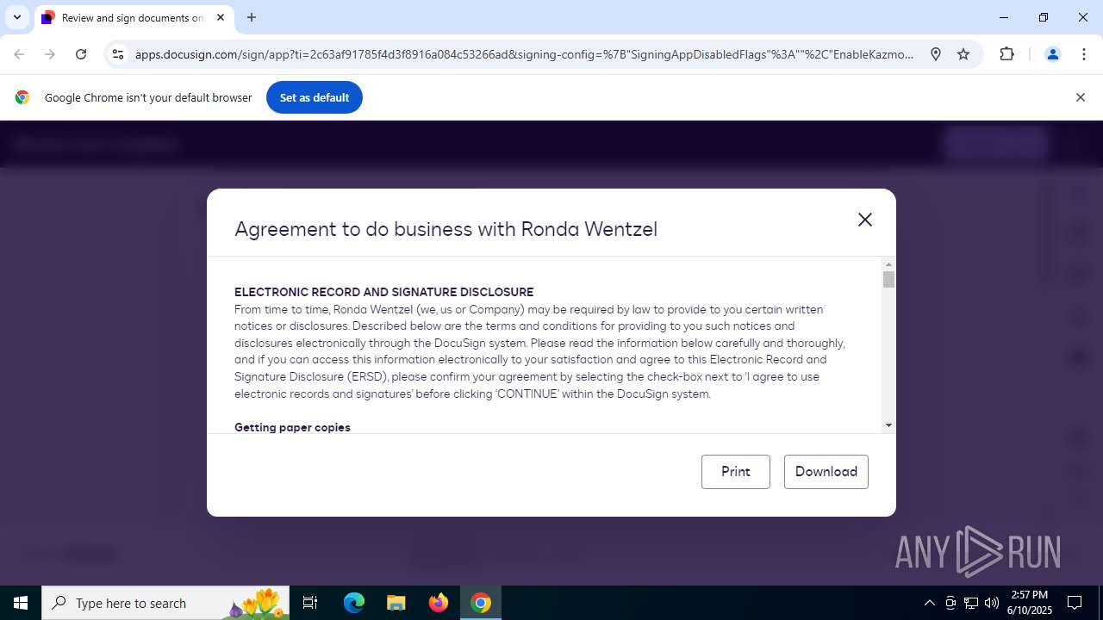Screen dimensions: 1103x620
Task: Open volume control tray icon
Action: click(992, 603)
